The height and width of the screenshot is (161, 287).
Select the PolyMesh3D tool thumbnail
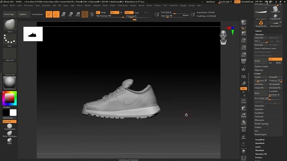(x=275, y=17)
